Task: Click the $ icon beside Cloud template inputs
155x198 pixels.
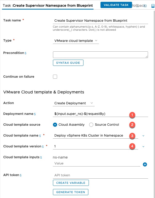Action: coord(41,157)
